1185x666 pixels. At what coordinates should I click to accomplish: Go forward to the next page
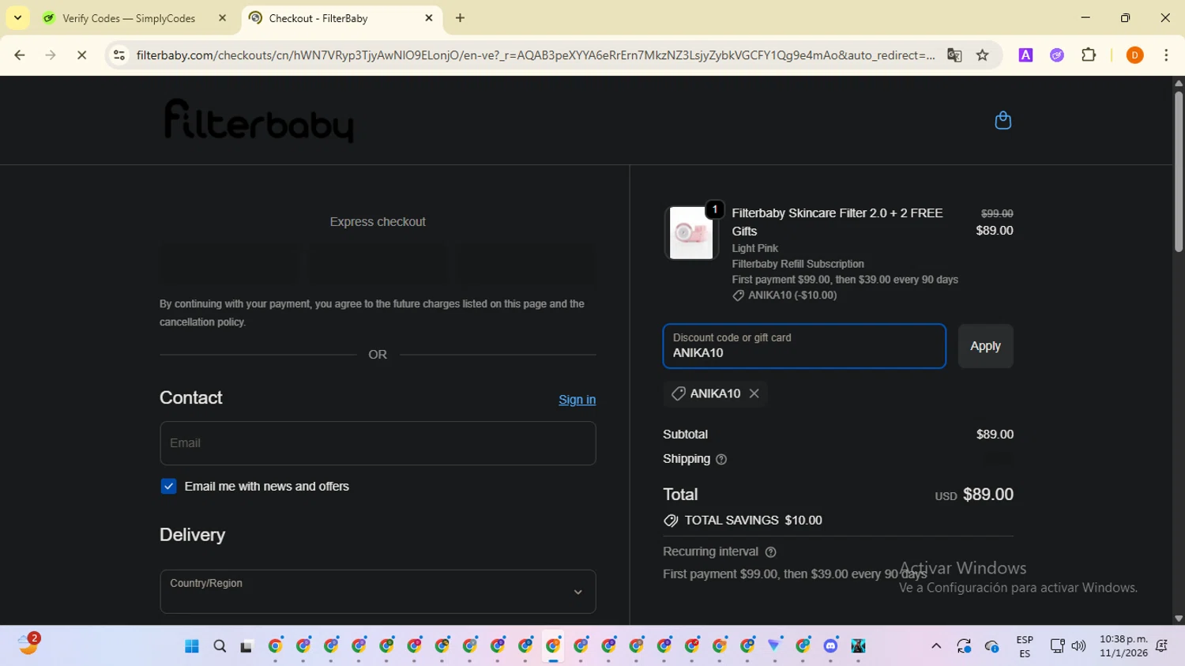click(51, 55)
